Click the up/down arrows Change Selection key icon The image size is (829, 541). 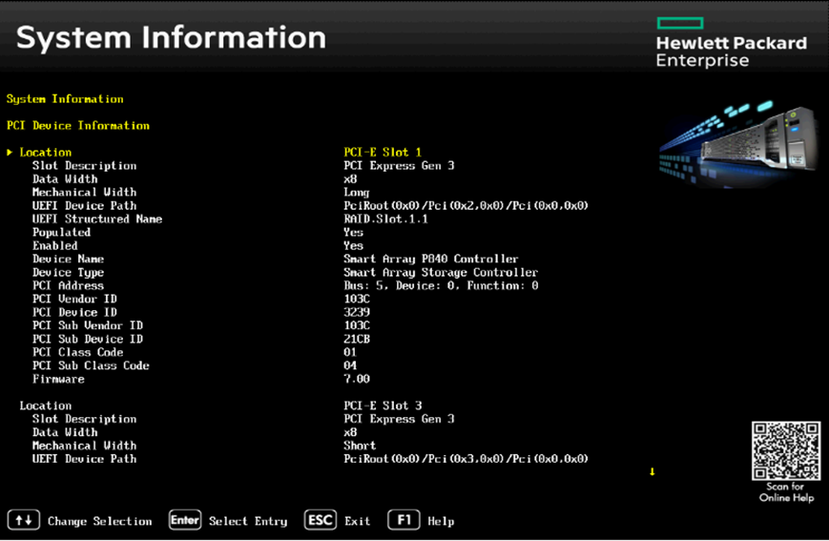(24, 520)
